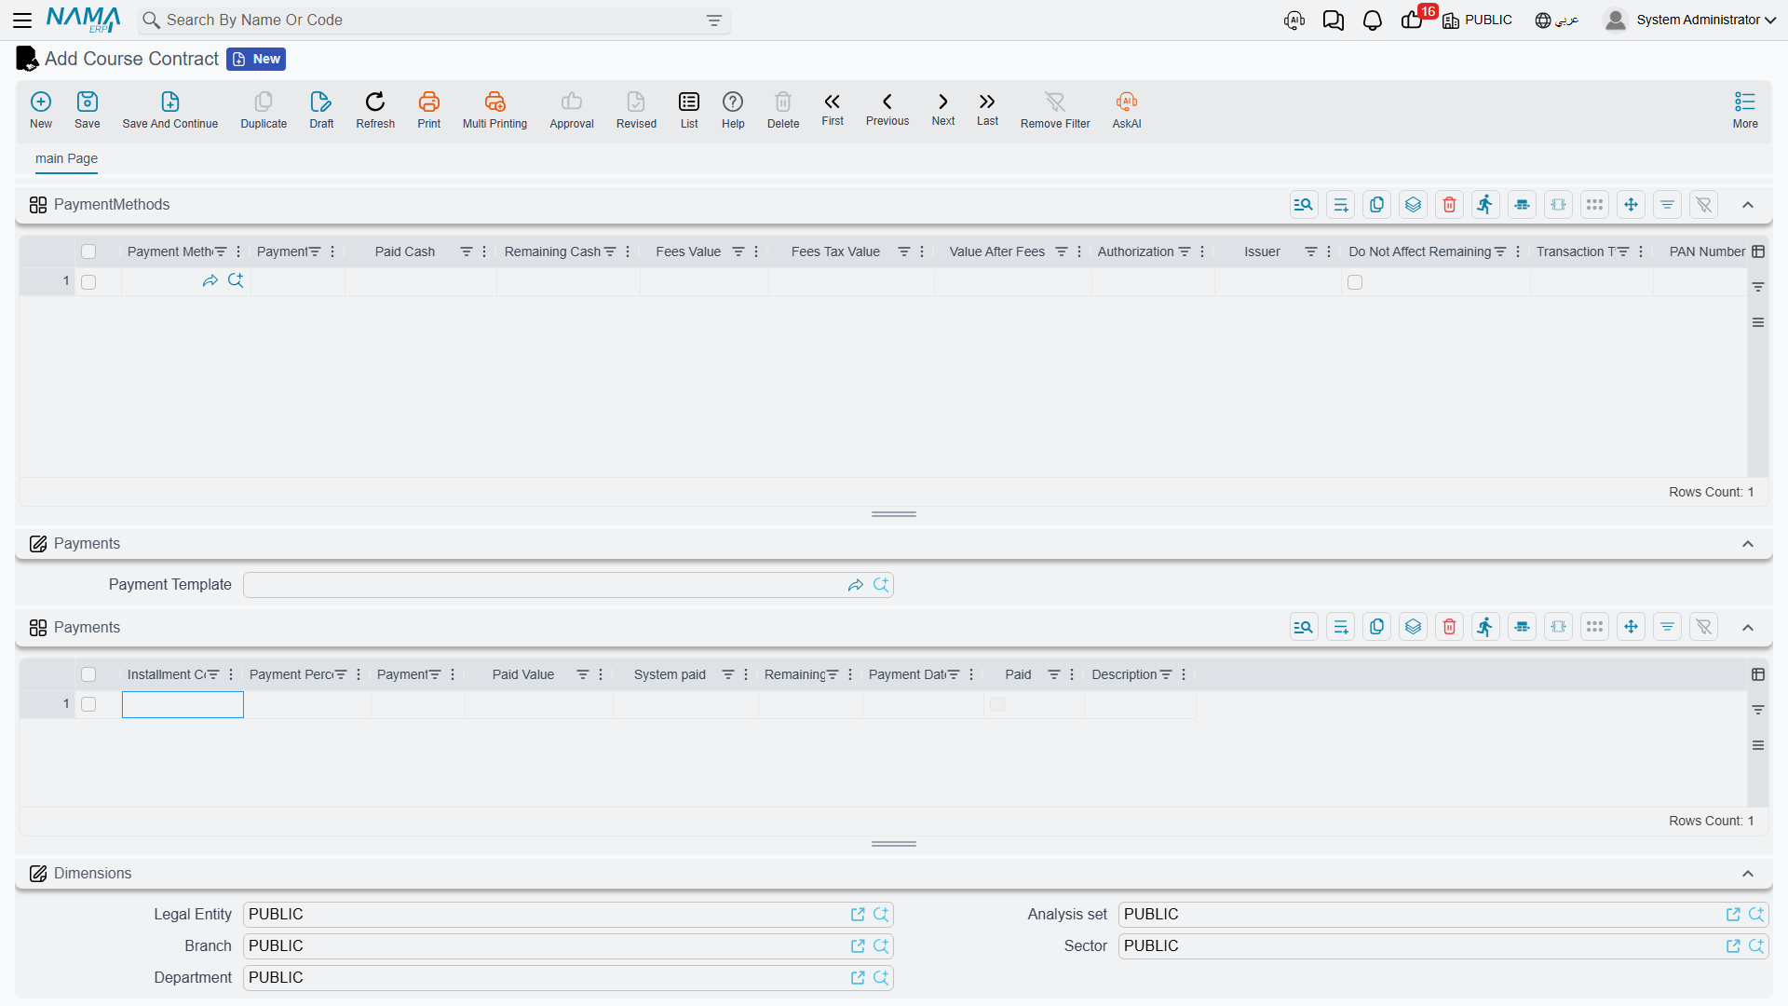The image size is (1788, 1006).
Task: Open Payment Method lookup in row 1
Action: click(x=236, y=280)
